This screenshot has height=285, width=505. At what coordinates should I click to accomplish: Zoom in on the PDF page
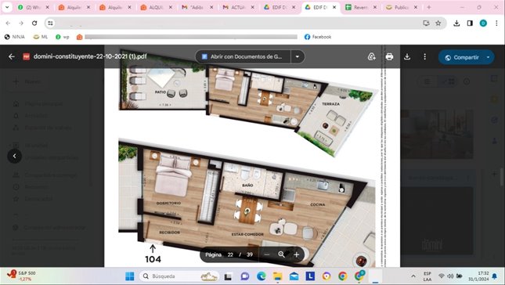click(296, 254)
